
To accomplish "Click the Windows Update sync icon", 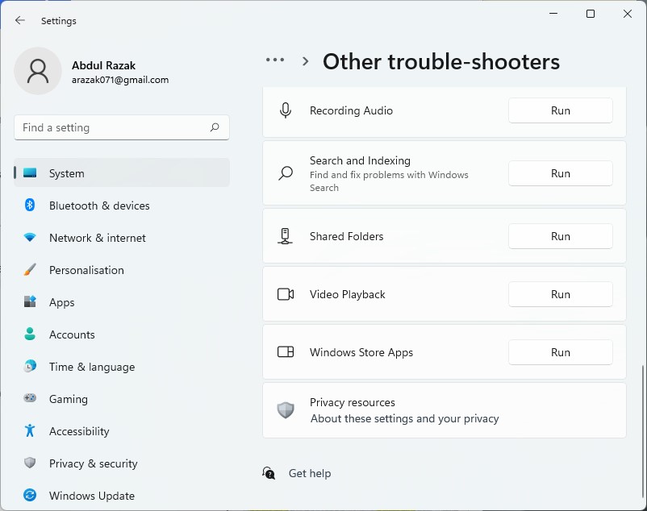I will (x=30, y=495).
